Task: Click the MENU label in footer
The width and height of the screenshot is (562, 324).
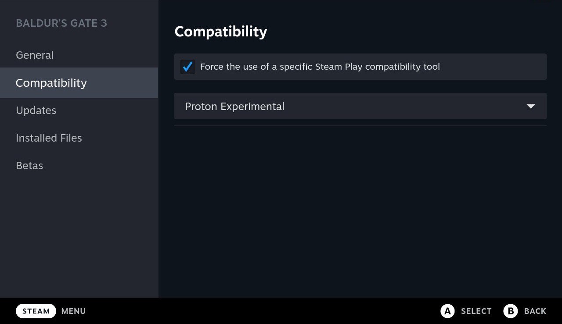Action: click(x=73, y=311)
